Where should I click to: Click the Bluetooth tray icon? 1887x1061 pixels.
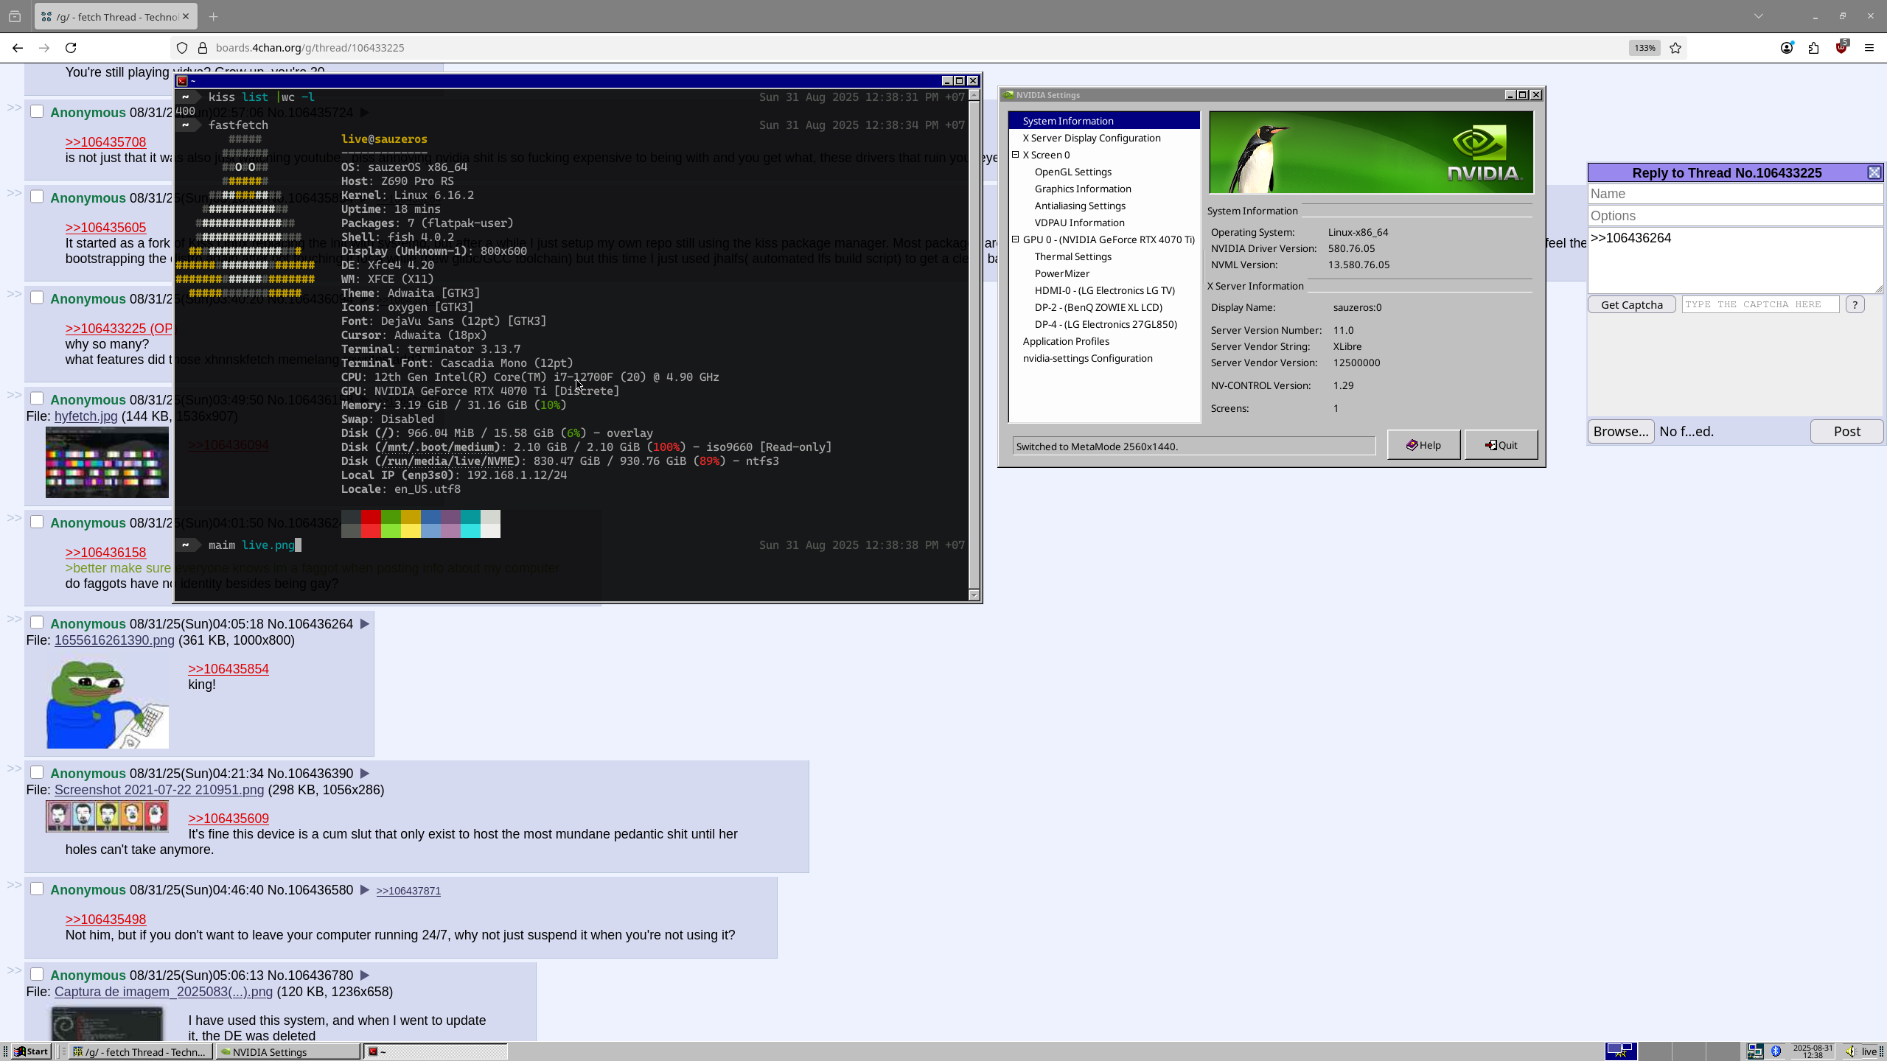[x=1776, y=1051]
